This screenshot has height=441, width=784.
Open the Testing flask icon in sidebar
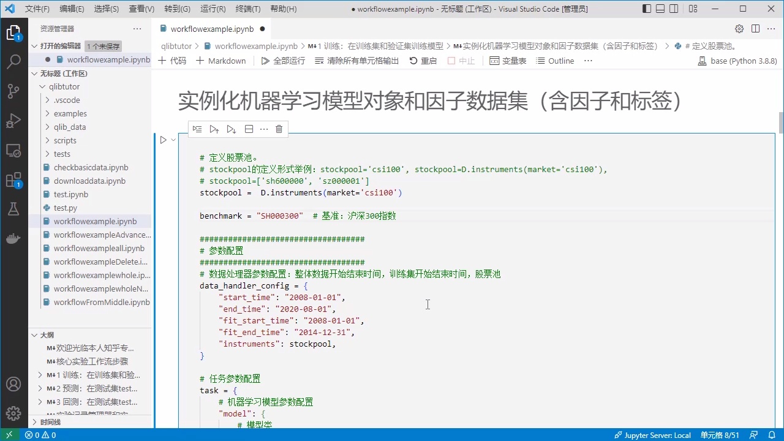point(13,209)
